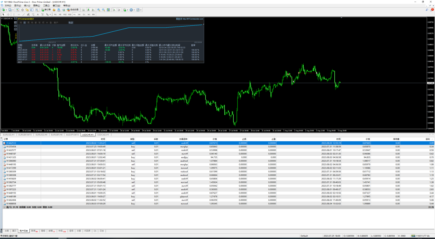This screenshot has width=435, height=239.
Task: Click the search magnifier at top right
Action: pos(427,10)
